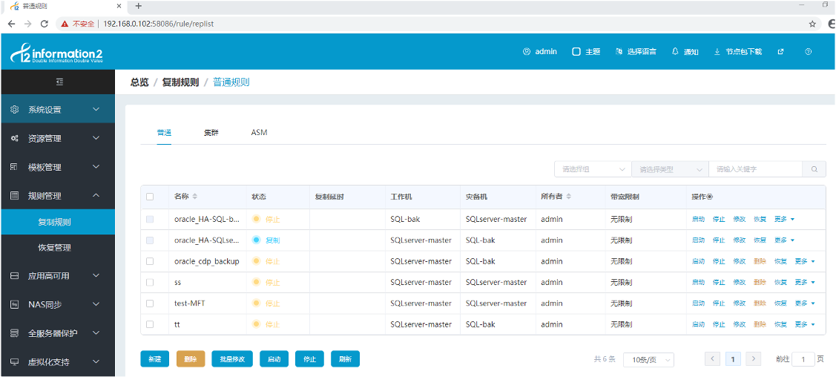Expand the 系统设置 menu chevron
Viewport: 836px width, 377px height.
tap(96, 109)
